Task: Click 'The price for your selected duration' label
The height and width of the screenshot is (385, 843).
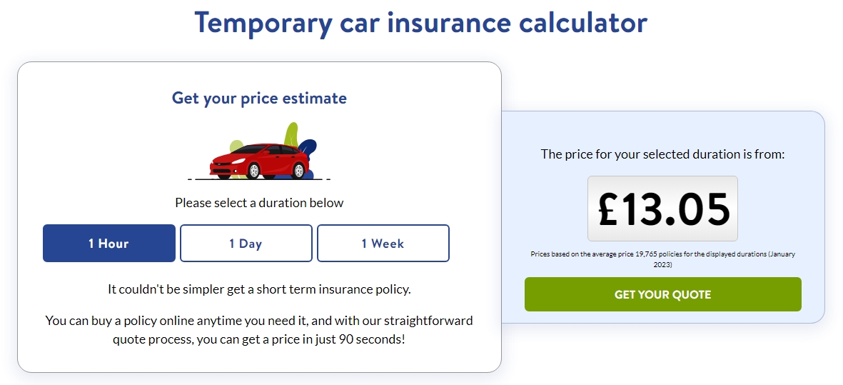Action: (x=663, y=154)
